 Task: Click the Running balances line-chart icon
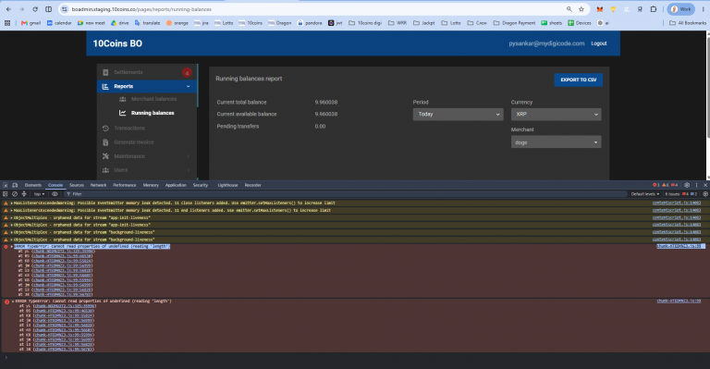point(122,113)
